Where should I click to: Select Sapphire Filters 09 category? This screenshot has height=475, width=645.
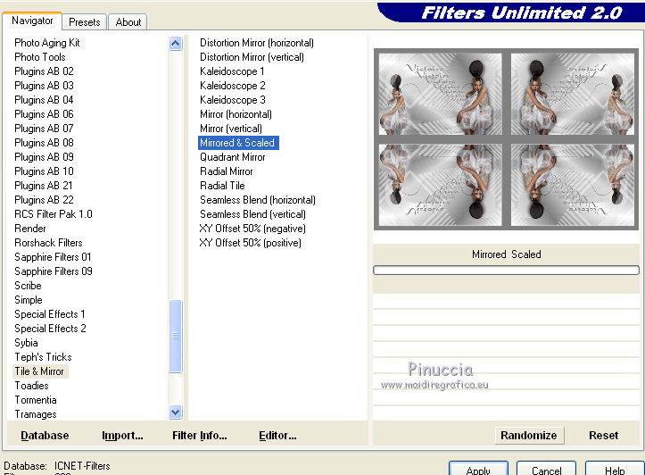[x=54, y=271]
